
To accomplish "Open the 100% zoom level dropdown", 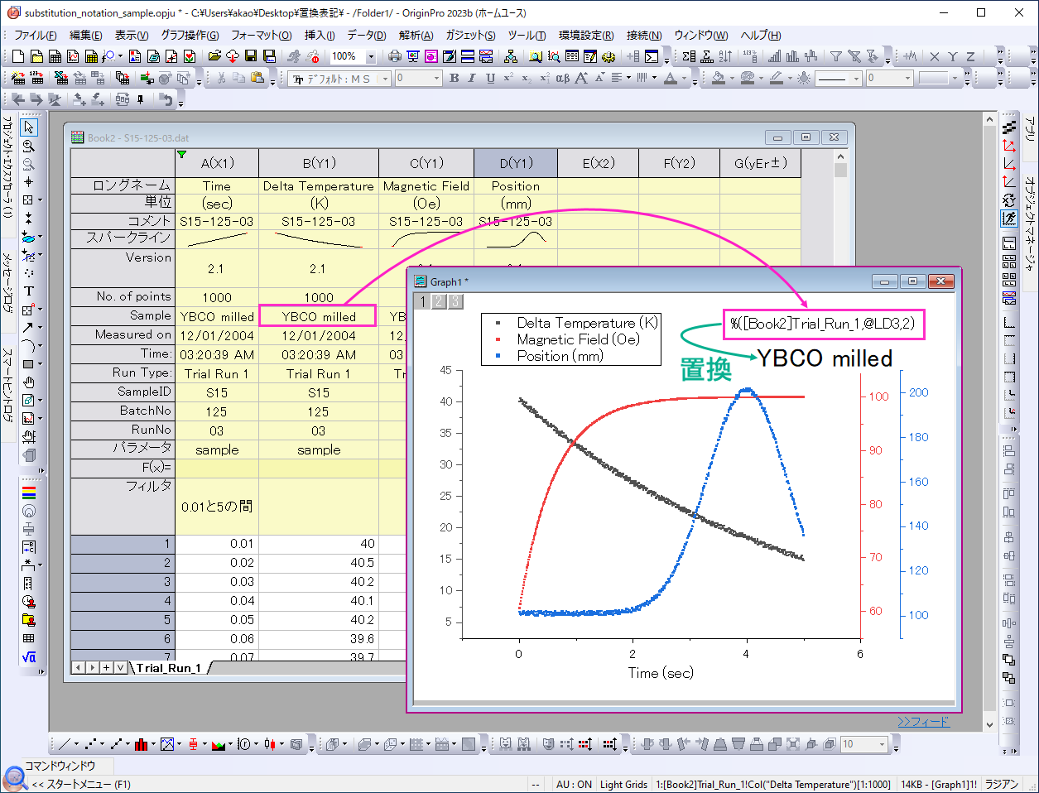I will (x=370, y=56).
